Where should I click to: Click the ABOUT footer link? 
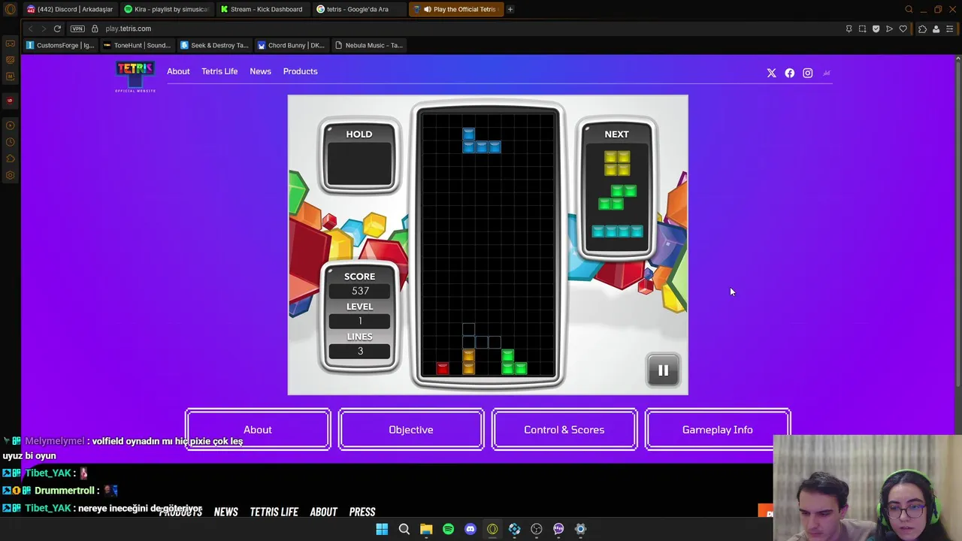coord(324,512)
